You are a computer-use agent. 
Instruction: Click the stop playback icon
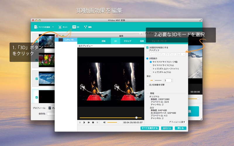click(x=93, y=122)
